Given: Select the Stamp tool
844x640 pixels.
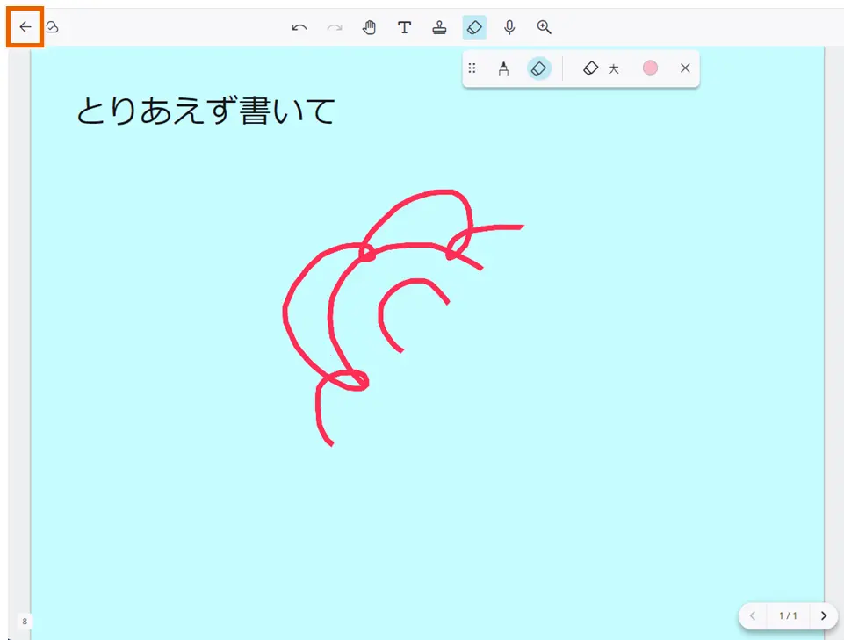Looking at the screenshot, I should [x=439, y=27].
